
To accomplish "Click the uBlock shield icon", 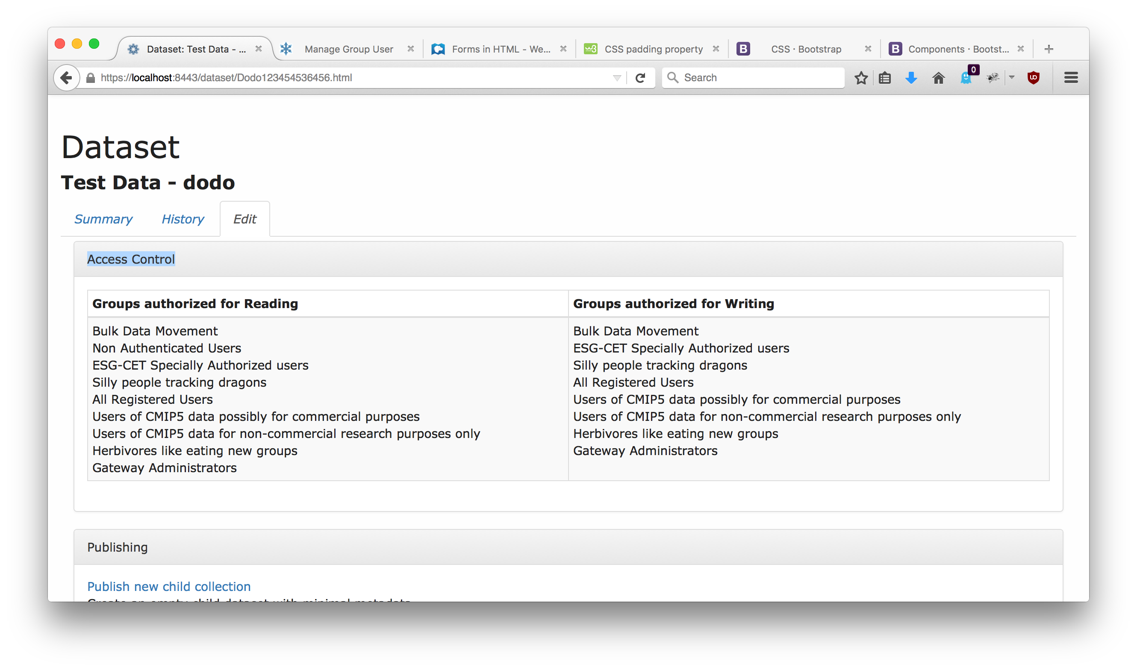I will pyautogui.click(x=1033, y=78).
